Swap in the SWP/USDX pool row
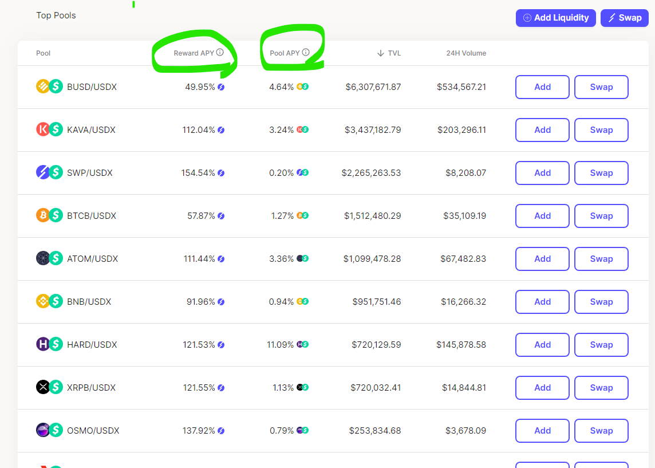The image size is (655, 468). pyautogui.click(x=601, y=173)
